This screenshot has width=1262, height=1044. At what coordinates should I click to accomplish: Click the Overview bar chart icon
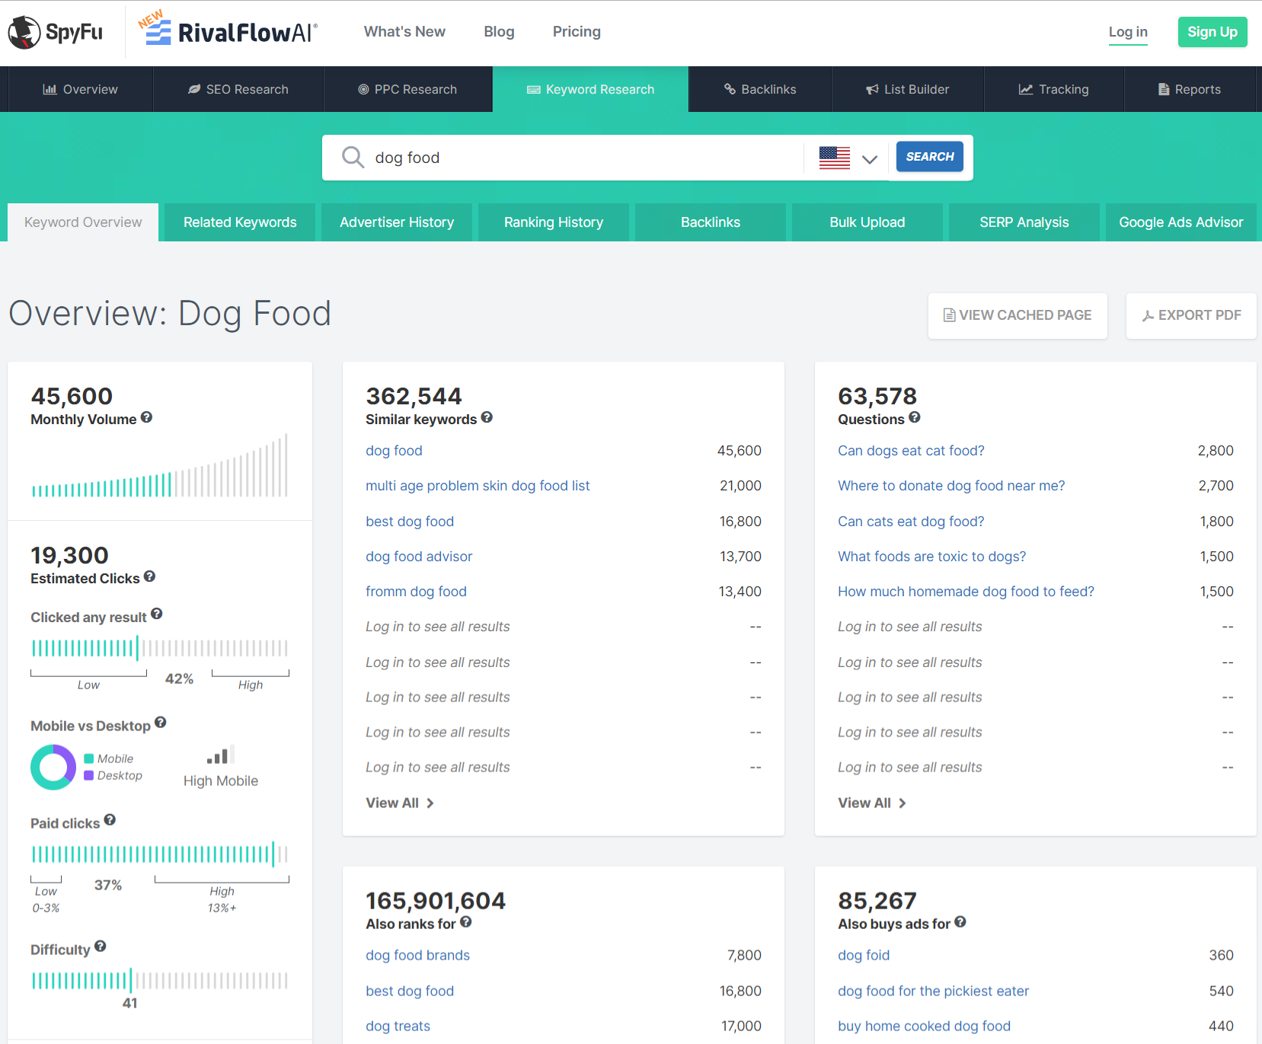click(50, 89)
